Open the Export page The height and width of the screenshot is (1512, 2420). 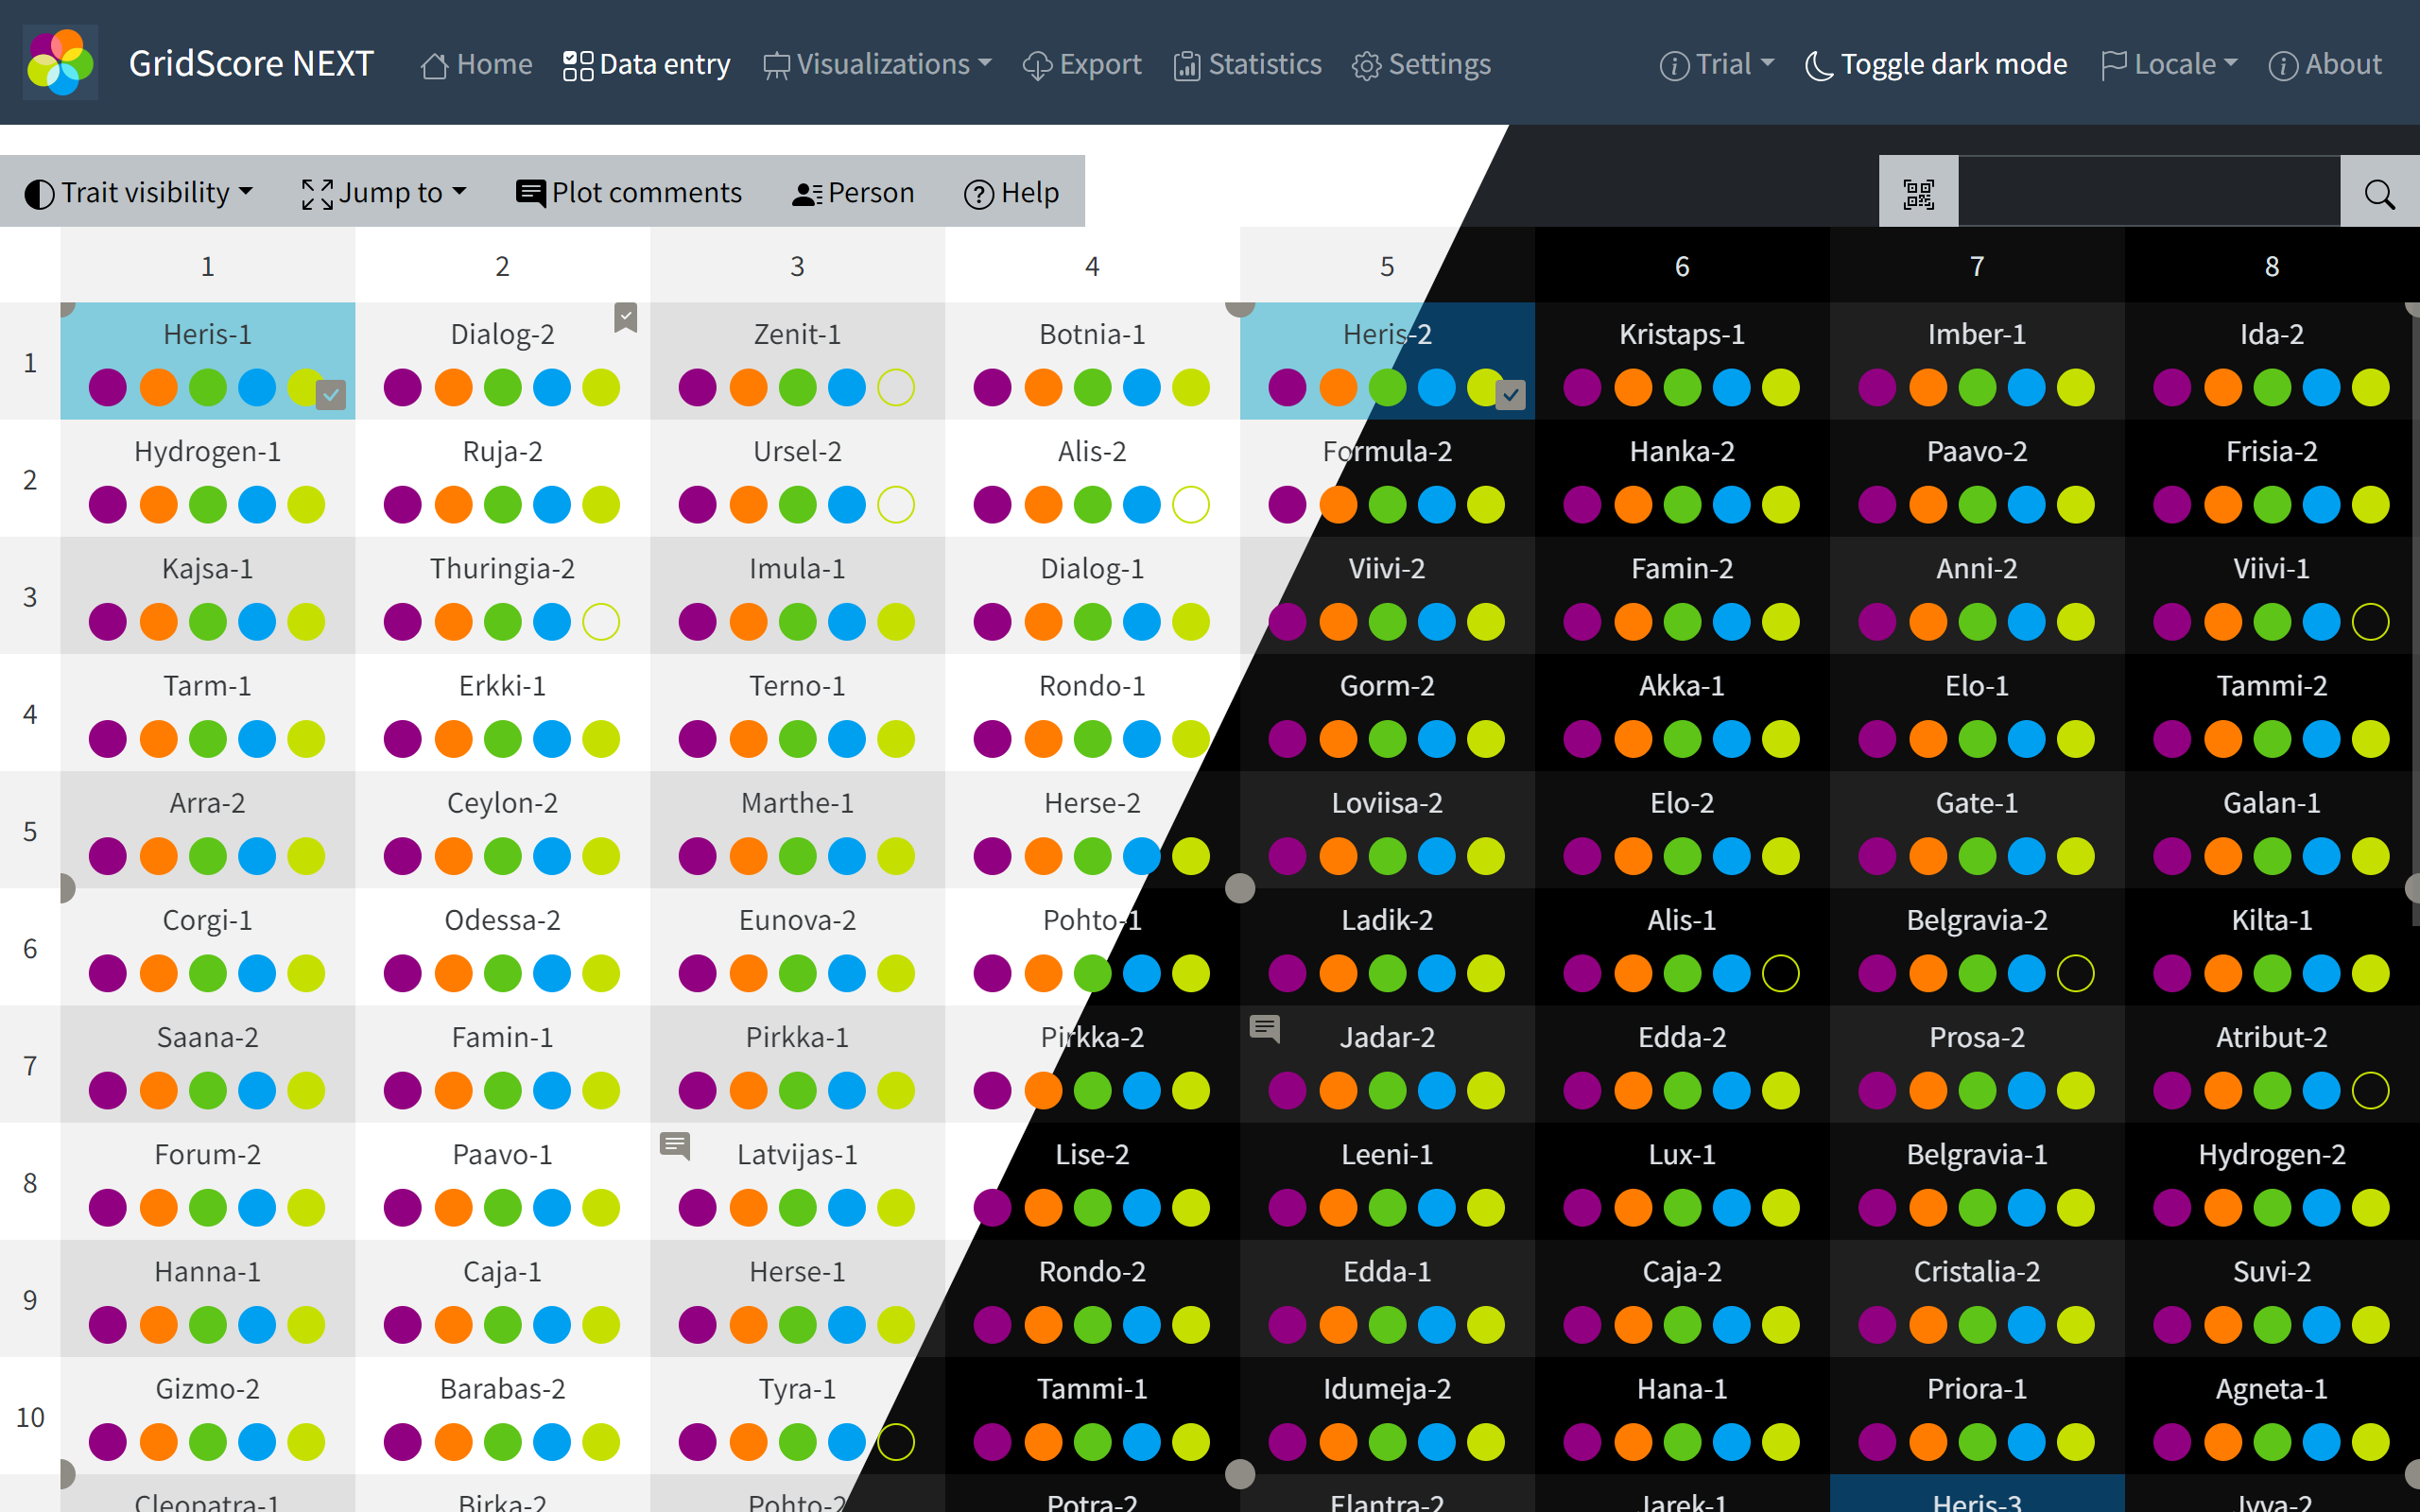click(x=1082, y=65)
